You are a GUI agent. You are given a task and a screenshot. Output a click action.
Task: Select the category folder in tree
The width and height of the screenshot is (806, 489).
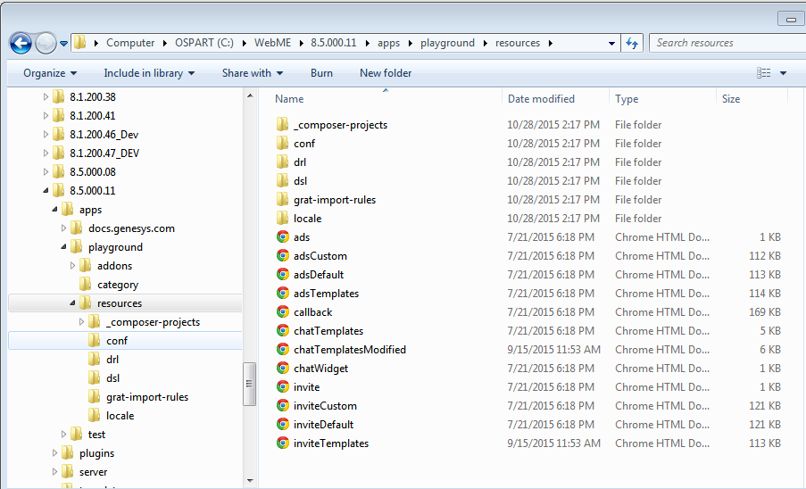(x=118, y=285)
